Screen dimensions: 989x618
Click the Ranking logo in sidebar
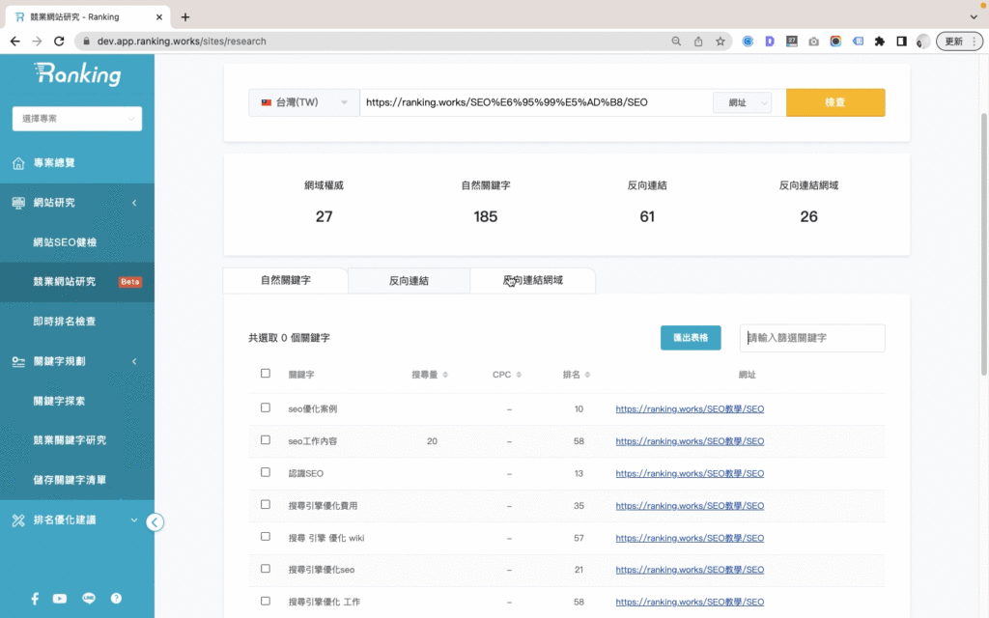(77, 73)
